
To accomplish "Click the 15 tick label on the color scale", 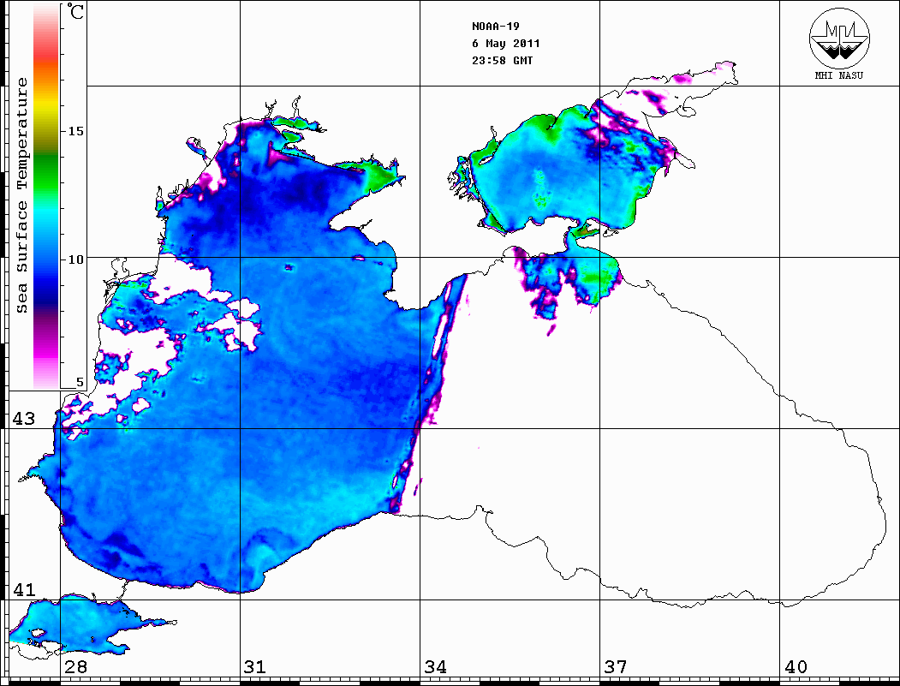I will 75,131.
